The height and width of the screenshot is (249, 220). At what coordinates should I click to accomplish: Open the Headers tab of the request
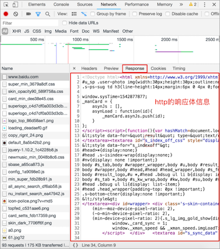tap(89, 68)
